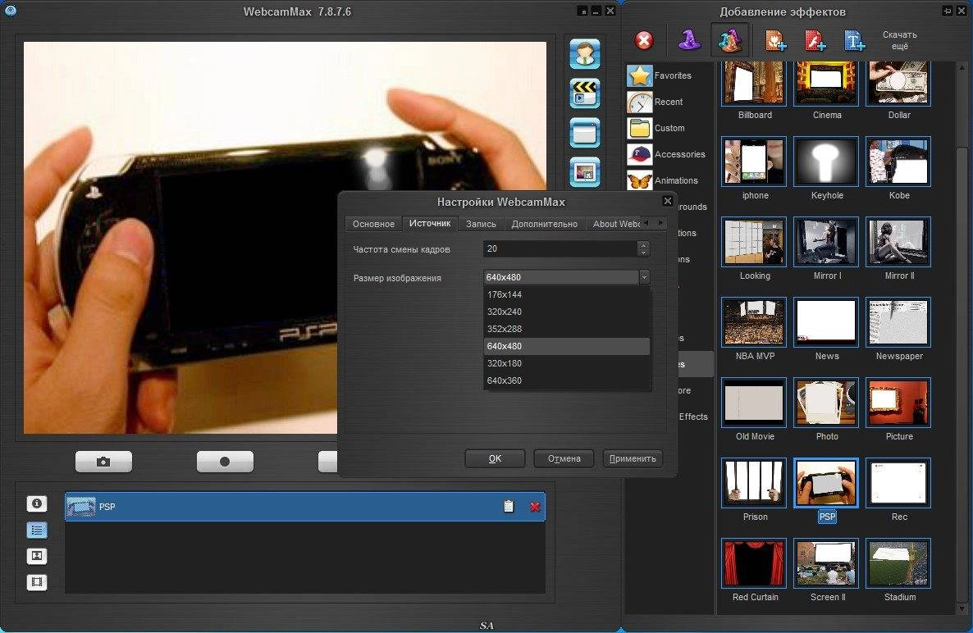
Task: Click scrollbar down arrow in effects panel
Action: point(962,609)
